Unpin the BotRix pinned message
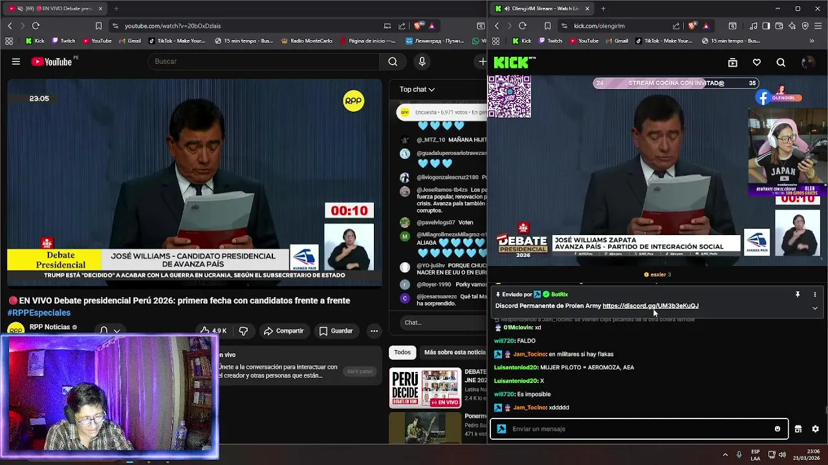 tap(798, 294)
